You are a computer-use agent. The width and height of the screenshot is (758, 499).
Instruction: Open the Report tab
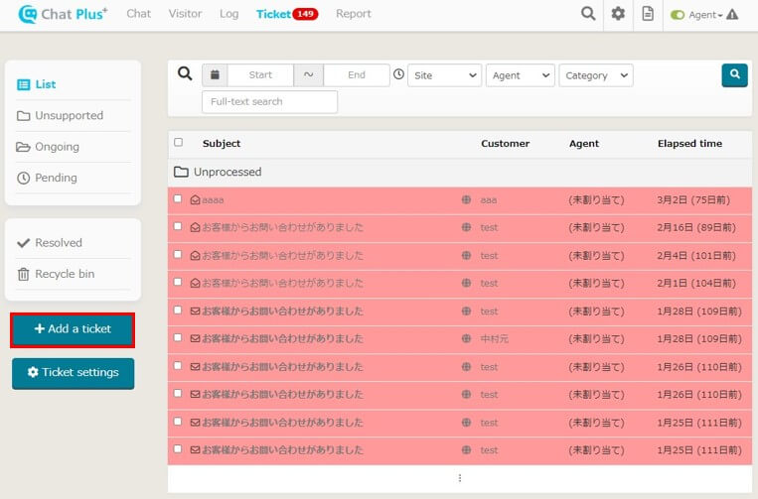pos(354,14)
